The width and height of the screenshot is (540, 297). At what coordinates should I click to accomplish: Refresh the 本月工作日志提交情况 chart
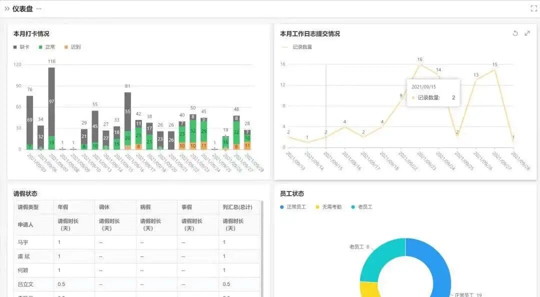click(x=515, y=33)
